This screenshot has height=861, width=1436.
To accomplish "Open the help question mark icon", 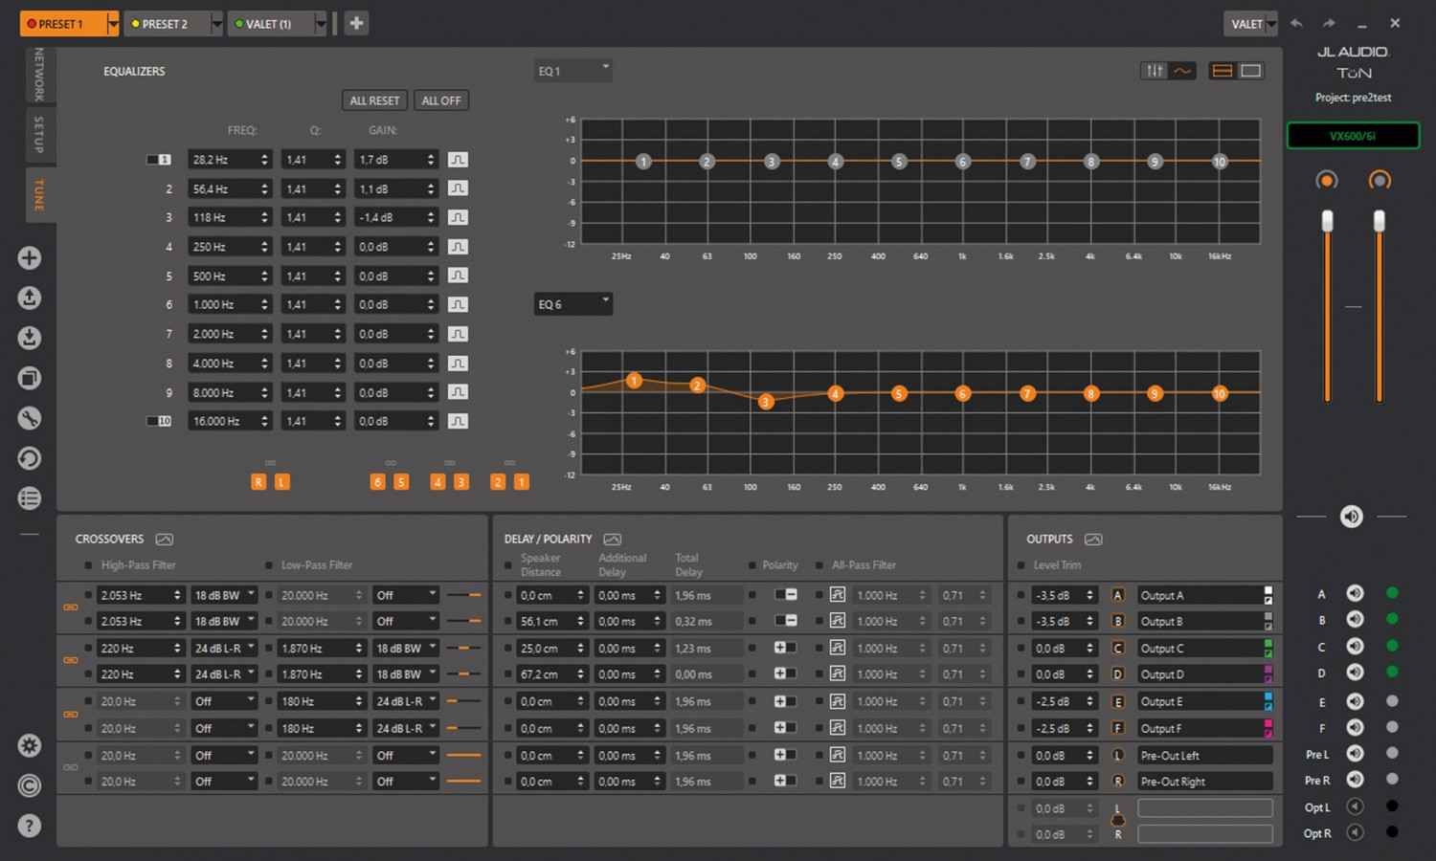I will 30,826.
